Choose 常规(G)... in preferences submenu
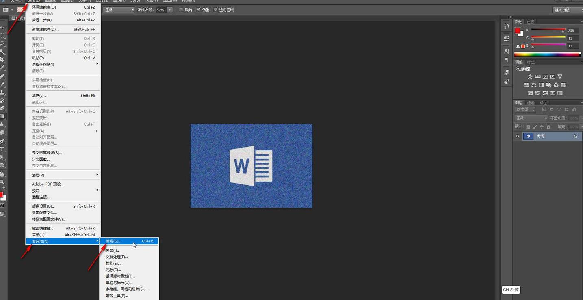Viewport: 583px width, 300px height. click(129, 241)
